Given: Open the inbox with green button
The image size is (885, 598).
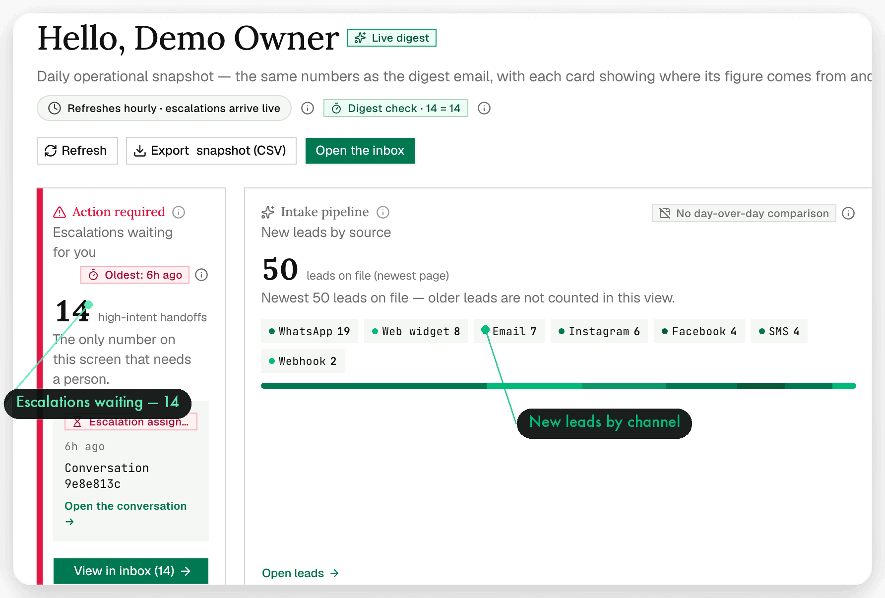Looking at the screenshot, I should click(360, 151).
